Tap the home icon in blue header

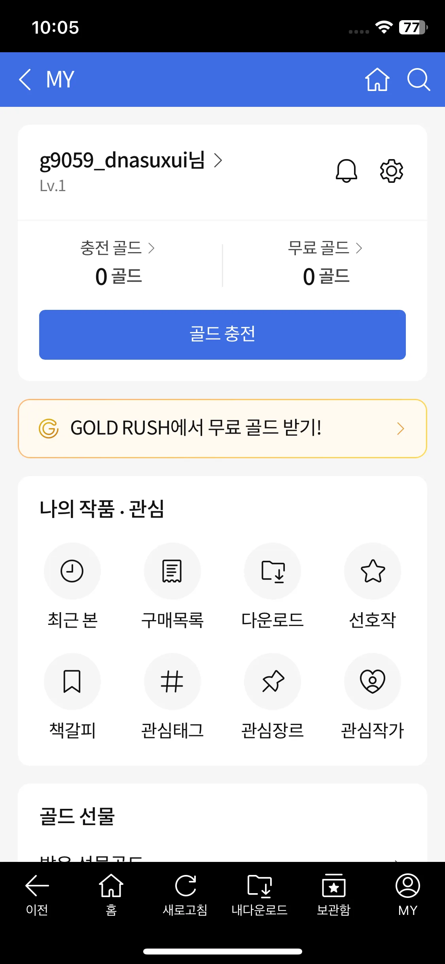tap(377, 80)
